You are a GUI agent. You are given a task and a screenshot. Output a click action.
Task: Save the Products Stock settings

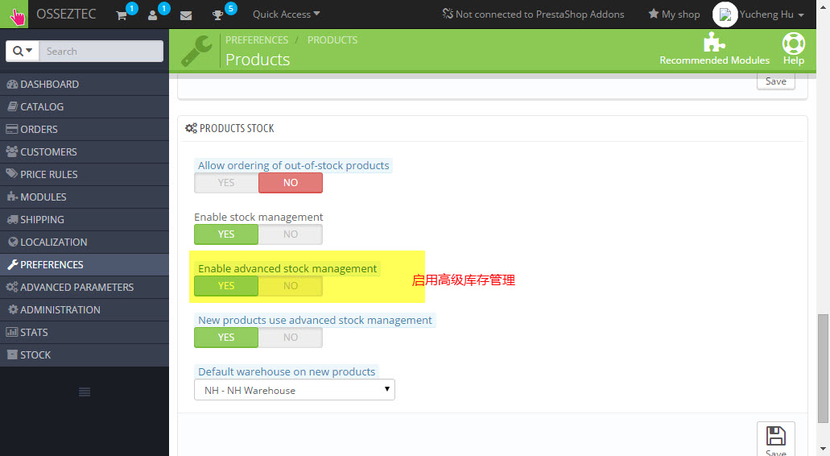(775, 440)
